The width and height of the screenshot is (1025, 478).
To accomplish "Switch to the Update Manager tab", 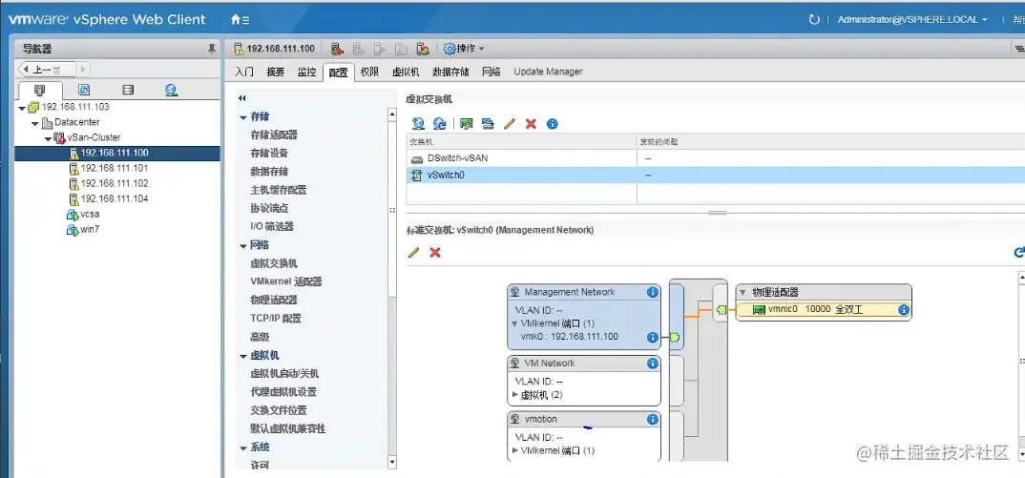I will [548, 72].
